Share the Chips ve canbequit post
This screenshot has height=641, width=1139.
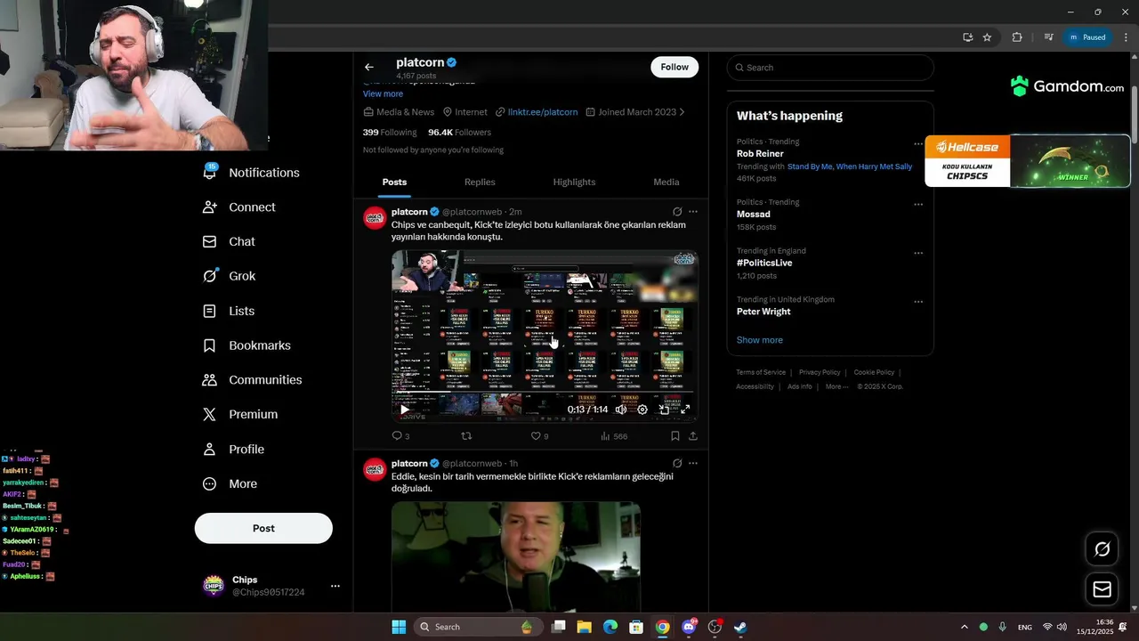[692, 435]
